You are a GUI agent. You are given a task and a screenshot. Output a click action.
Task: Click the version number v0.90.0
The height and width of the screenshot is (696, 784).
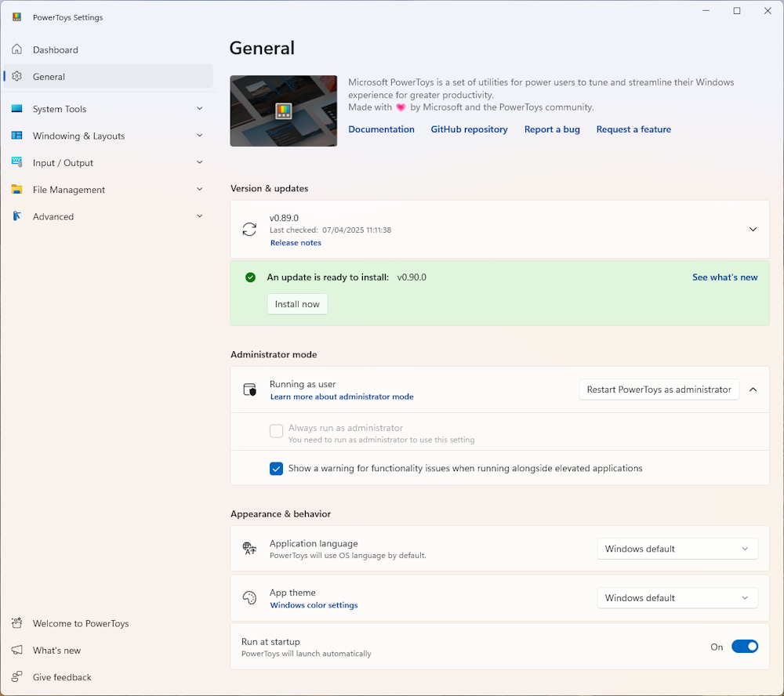pos(412,277)
